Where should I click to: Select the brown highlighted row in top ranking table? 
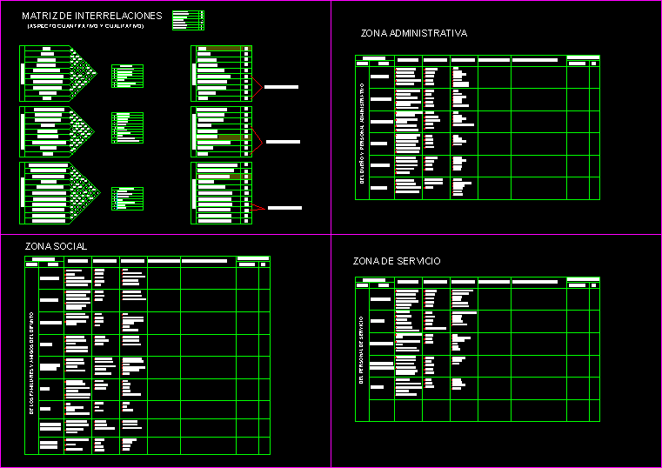222,49
